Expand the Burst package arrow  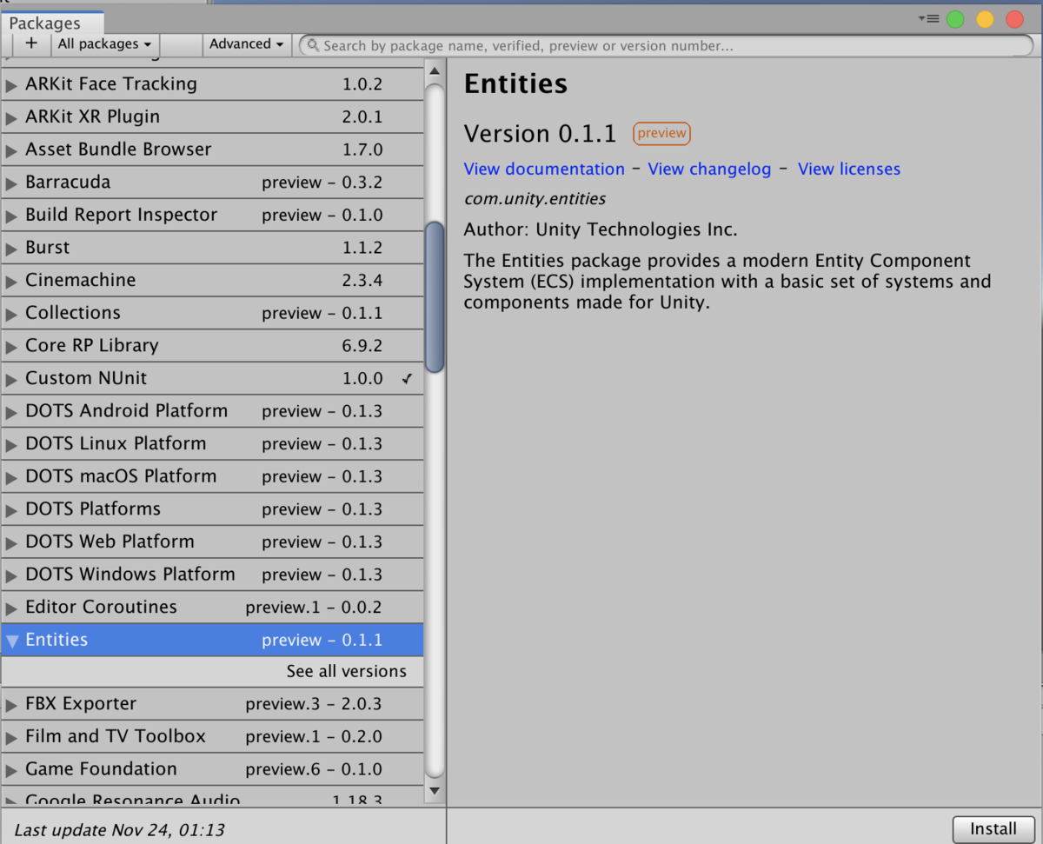(11, 249)
